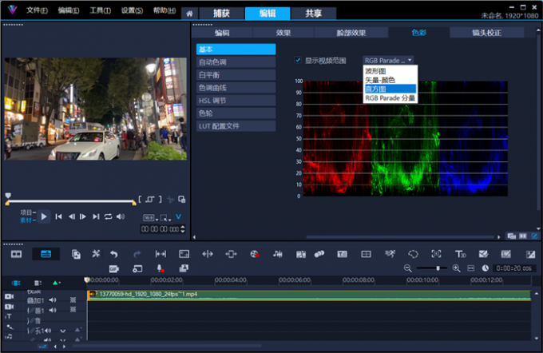543x353 pixels.
Task: Click the voice-over microphone record icon
Action: pos(160,268)
